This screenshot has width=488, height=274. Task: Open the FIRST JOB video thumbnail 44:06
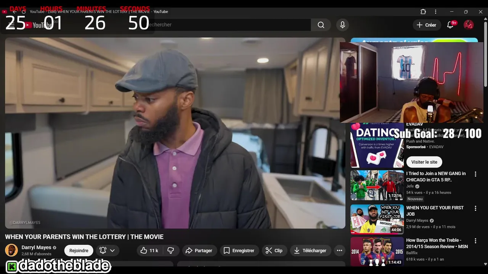377,219
